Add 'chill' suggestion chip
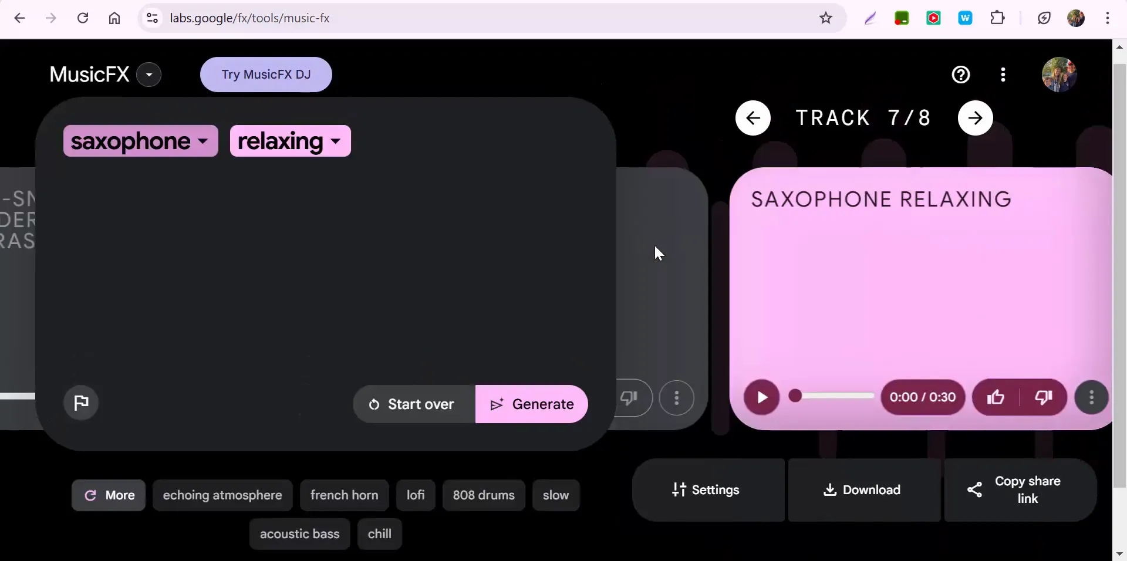Screen dimensions: 1127x561 click(380, 534)
